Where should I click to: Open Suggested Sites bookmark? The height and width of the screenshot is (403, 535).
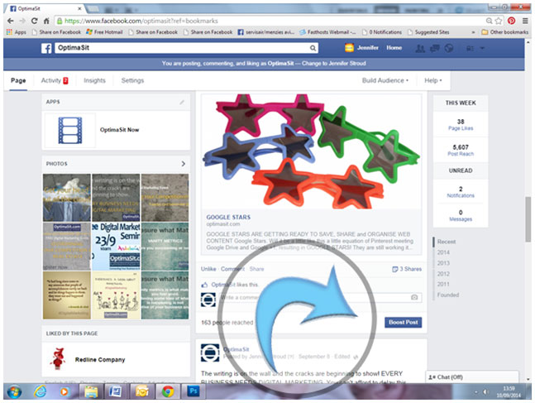pyautogui.click(x=428, y=32)
